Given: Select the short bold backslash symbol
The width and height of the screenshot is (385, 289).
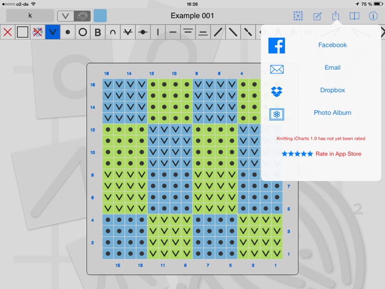Looking at the screenshot, I should [248, 32].
